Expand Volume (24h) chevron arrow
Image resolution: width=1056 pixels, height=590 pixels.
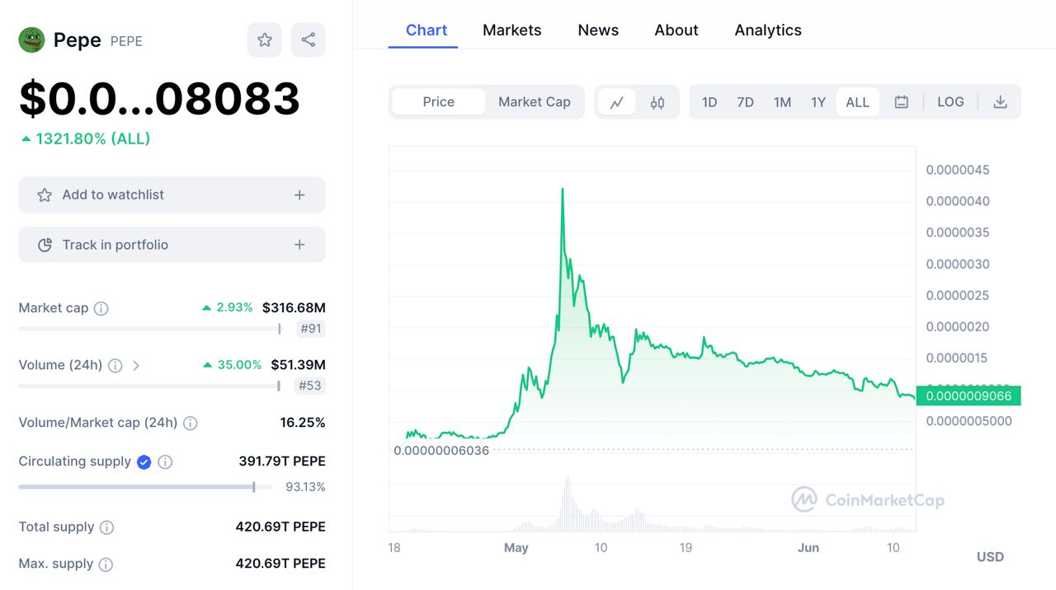(x=136, y=365)
